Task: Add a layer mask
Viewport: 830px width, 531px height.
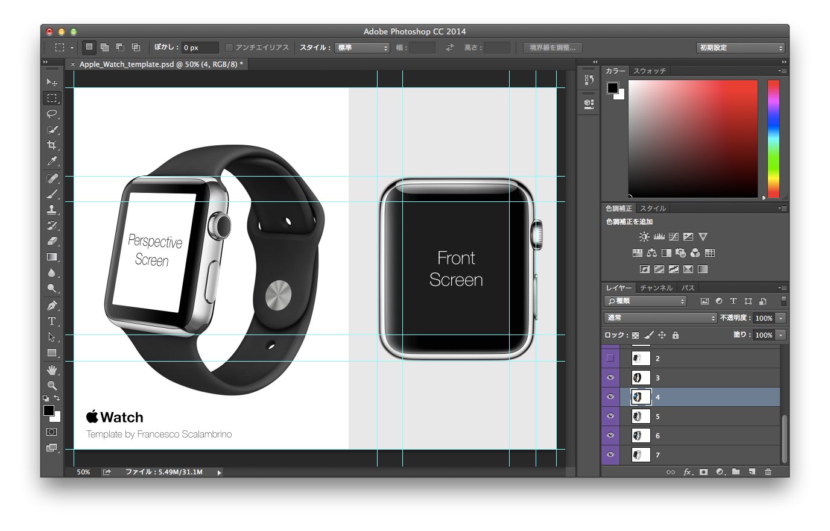Action: (x=703, y=472)
